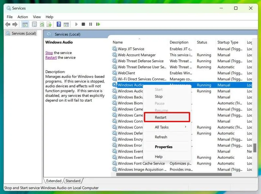The width and height of the screenshot is (261, 194).
Task: Click Running status of Web Account Manager
Action: (x=204, y=55)
